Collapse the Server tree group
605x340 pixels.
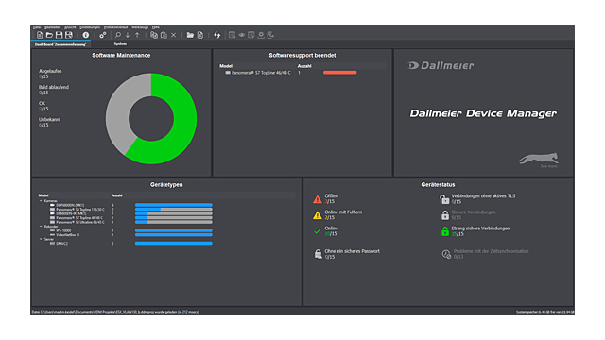pyautogui.click(x=41, y=239)
